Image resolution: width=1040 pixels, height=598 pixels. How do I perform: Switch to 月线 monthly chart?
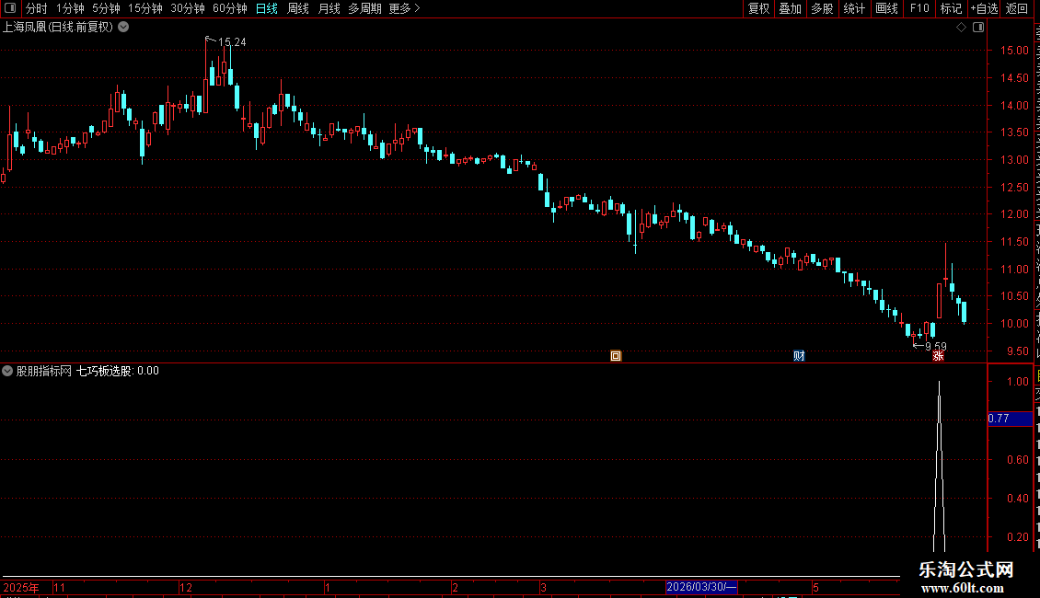329,8
